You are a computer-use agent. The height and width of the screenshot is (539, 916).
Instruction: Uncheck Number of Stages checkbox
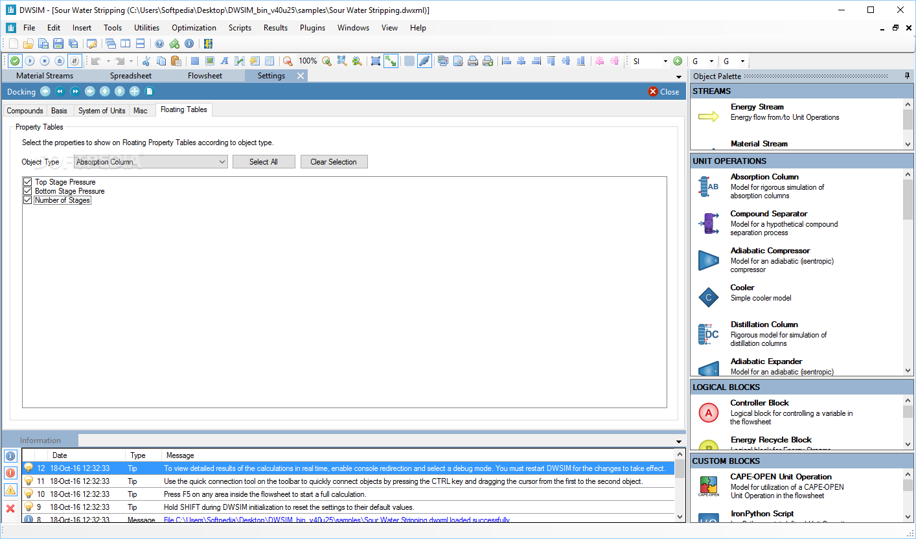coord(27,200)
